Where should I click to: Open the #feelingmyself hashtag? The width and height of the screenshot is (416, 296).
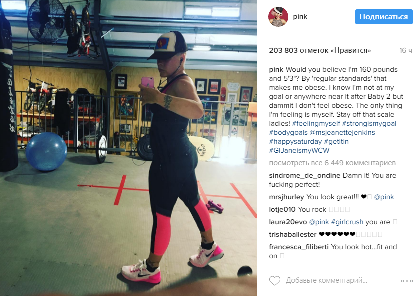pyautogui.click(x=316, y=124)
